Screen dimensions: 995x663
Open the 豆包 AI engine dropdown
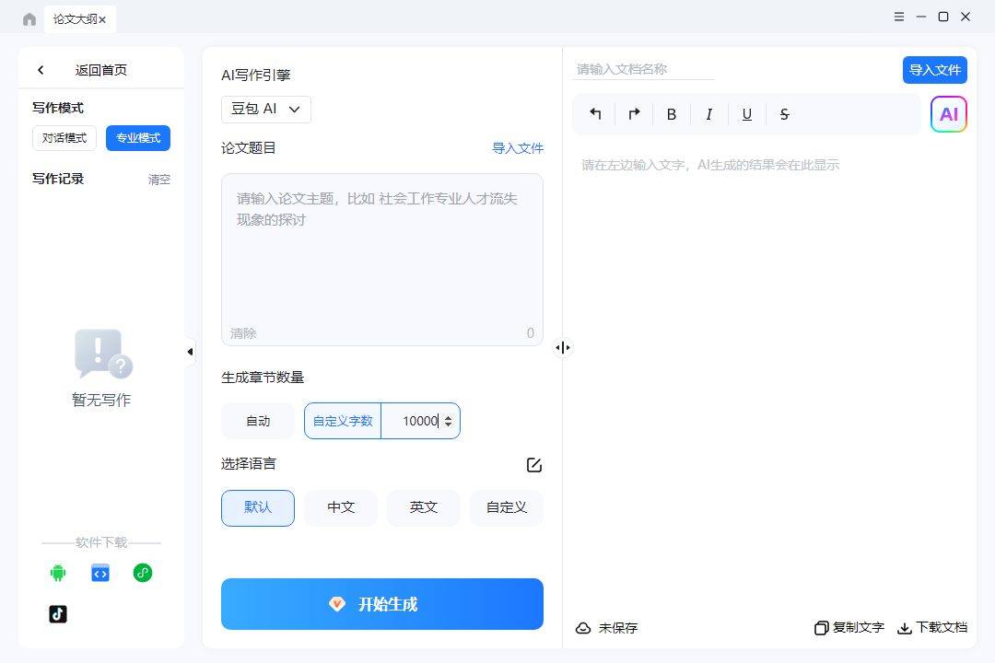click(265, 109)
